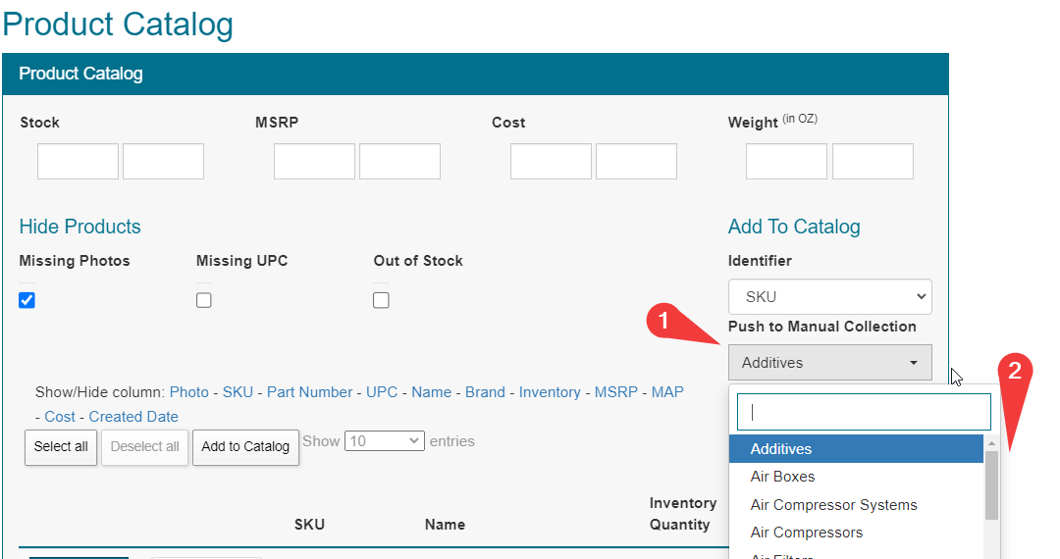The image size is (1060, 559).
Task: Collapse the Additives collection dropdown
Action: pyautogui.click(x=829, y=363)
